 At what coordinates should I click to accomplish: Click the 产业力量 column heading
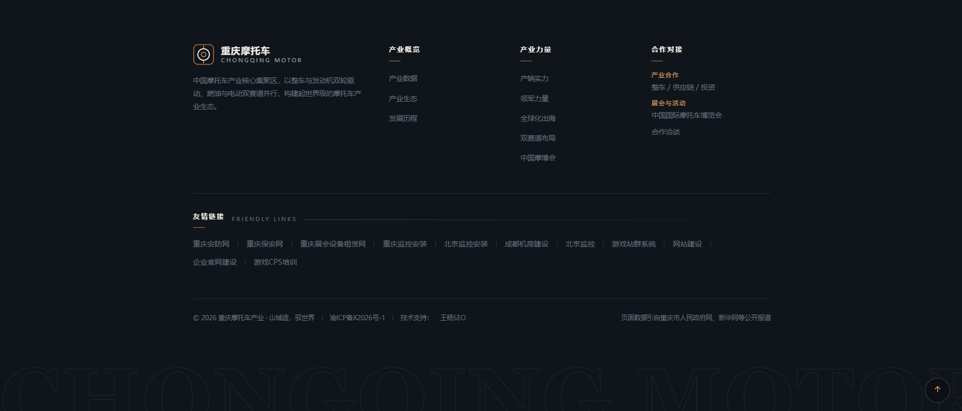click(x=536, y=49)
